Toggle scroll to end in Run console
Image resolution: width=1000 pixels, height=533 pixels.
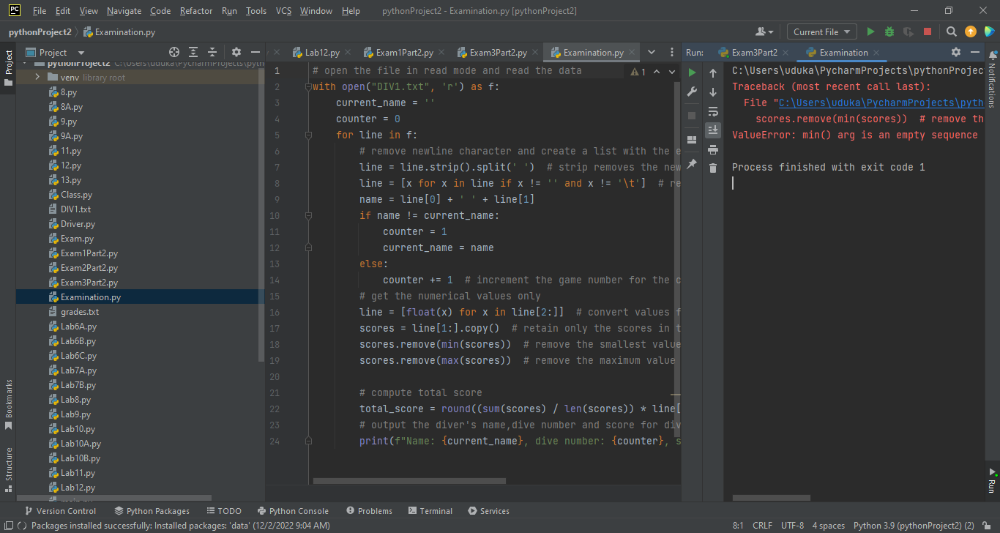click(x=713, y=130)
